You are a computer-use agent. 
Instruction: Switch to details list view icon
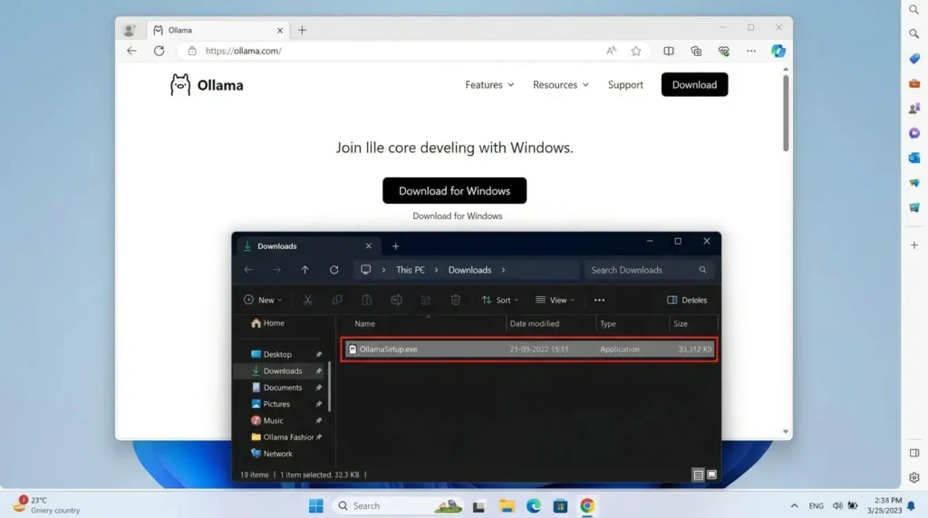tap(699, 475)
